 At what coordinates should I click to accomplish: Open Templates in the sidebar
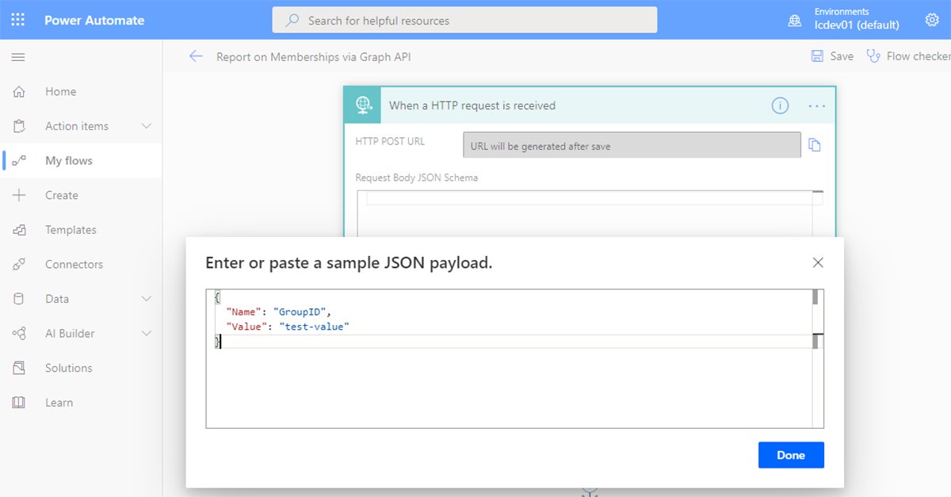71,230
